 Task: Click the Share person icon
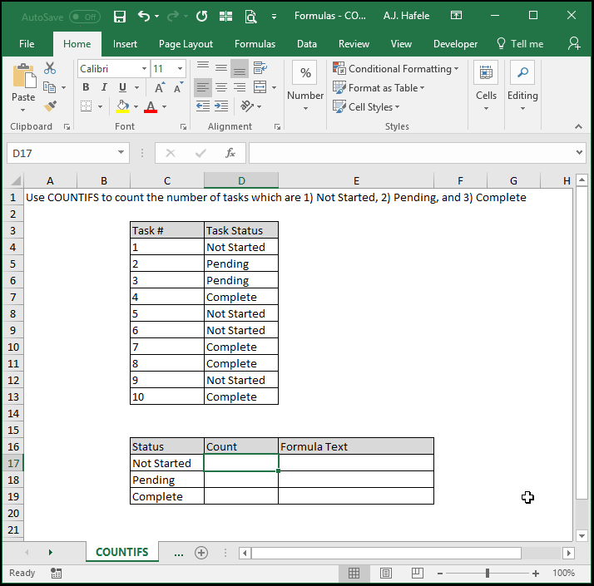tap(573, 43)
